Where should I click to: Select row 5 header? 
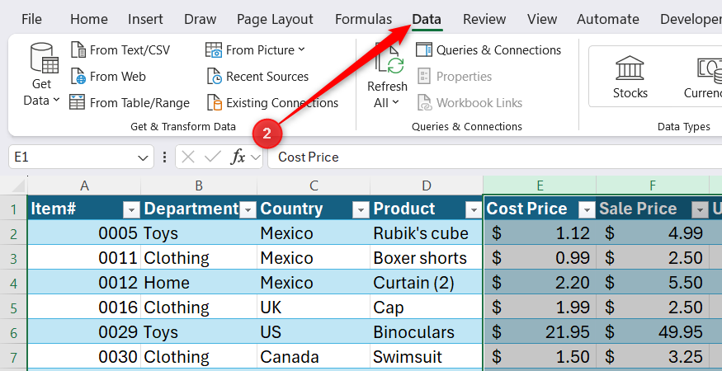coord(13,307)
